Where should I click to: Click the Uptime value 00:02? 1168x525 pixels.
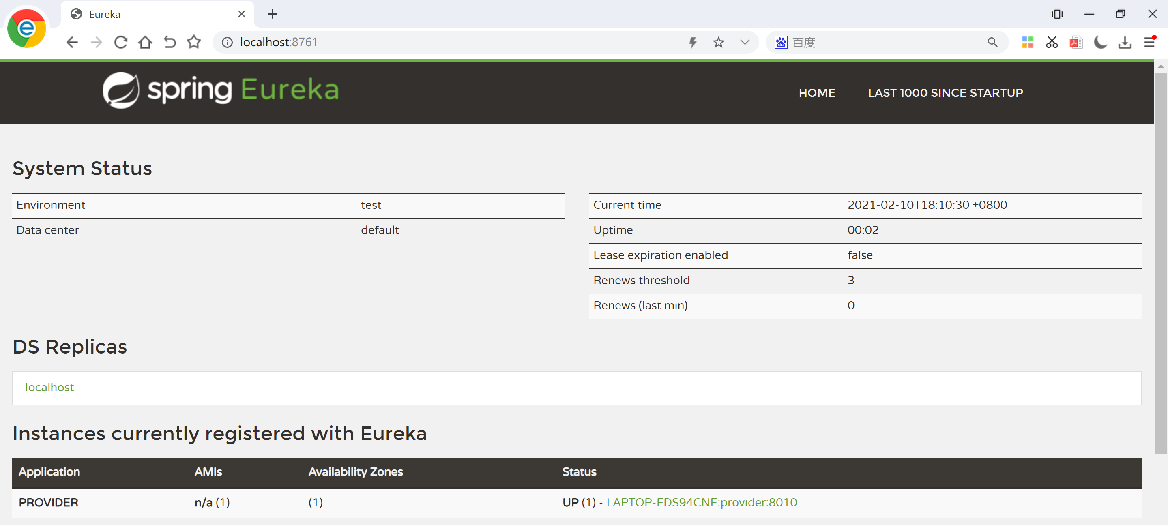863,230
